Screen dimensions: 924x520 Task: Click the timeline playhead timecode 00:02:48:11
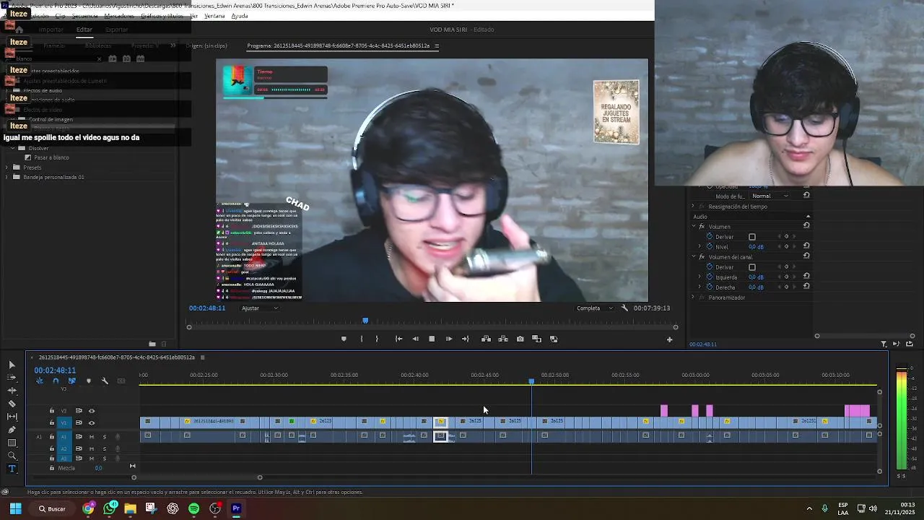click(55, 370)
